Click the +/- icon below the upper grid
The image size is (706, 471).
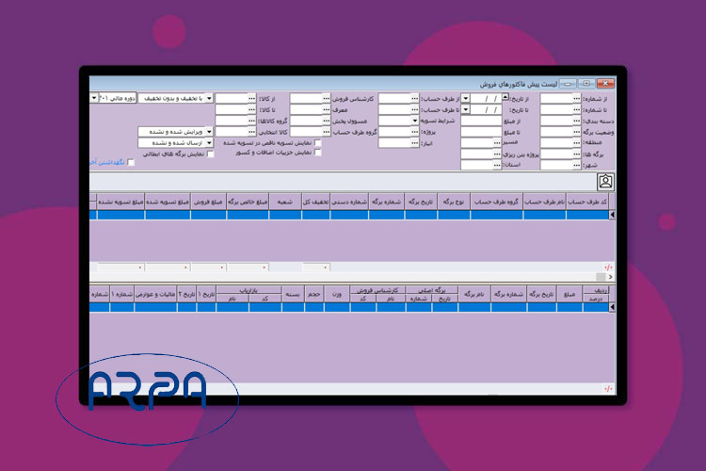coord(608,268)
